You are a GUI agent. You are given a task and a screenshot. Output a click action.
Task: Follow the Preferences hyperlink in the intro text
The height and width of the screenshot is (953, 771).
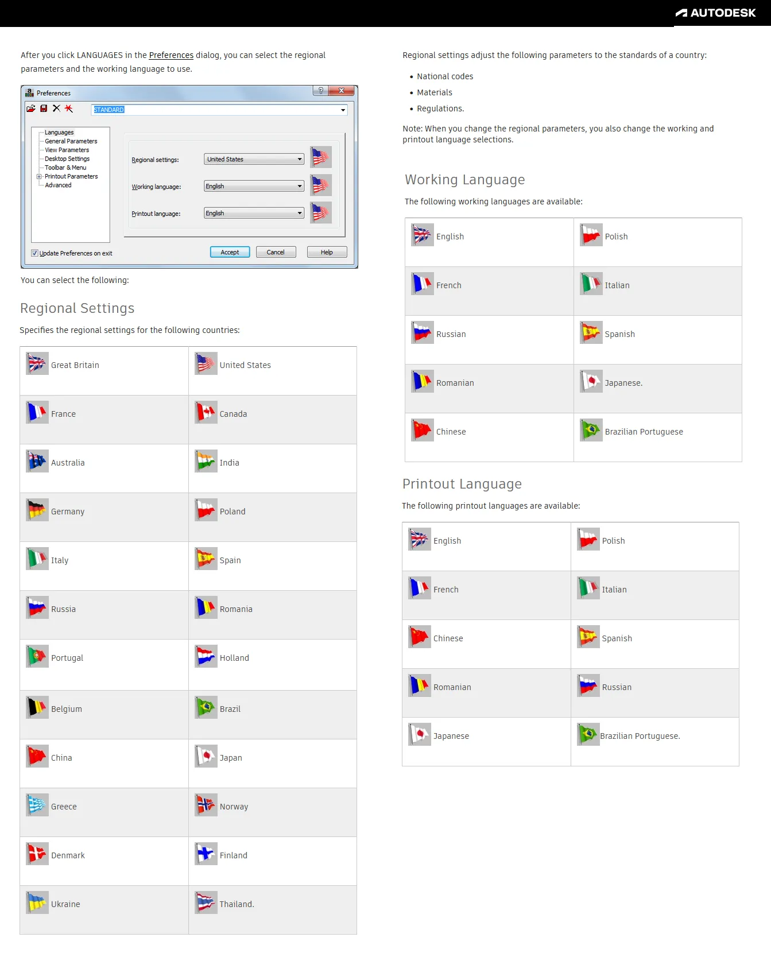click(x=171, y=55)
